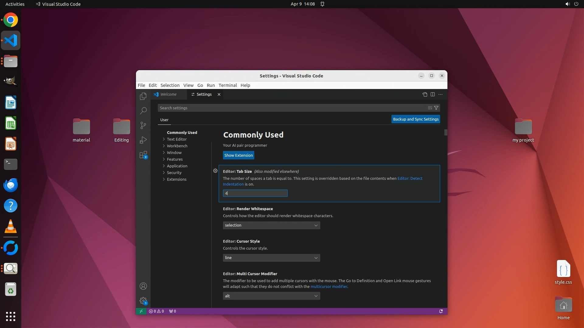Open the Source Control view
This screenshot has height=328, width=584.
(143, 125)
